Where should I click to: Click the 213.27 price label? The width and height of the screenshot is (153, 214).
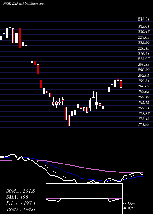coord(143,59)
